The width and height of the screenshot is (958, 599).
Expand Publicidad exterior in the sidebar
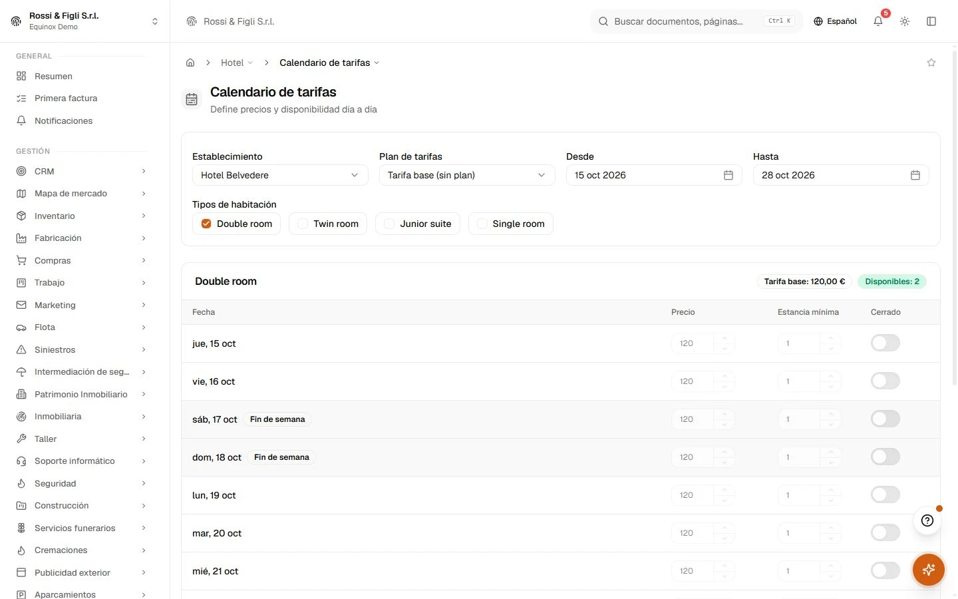tap(81, 572)
